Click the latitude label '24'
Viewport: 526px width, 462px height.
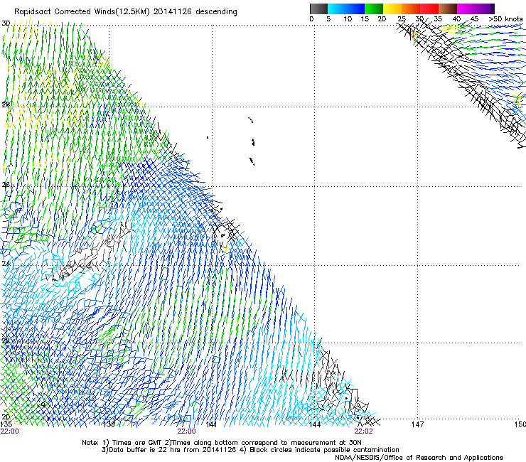6,264
